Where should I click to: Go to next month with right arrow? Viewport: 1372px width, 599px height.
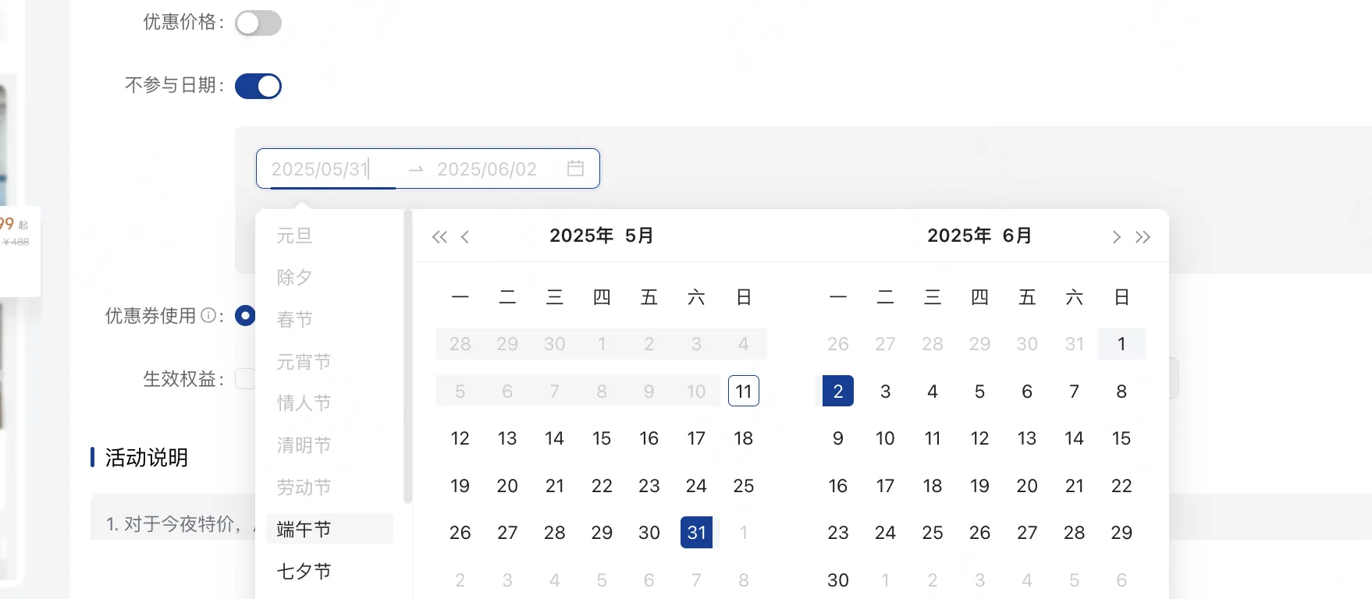1117,237
